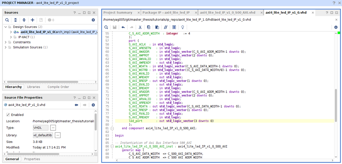Collapse the Design Sources tree node
342x164 pixels.
coord(6,27)
